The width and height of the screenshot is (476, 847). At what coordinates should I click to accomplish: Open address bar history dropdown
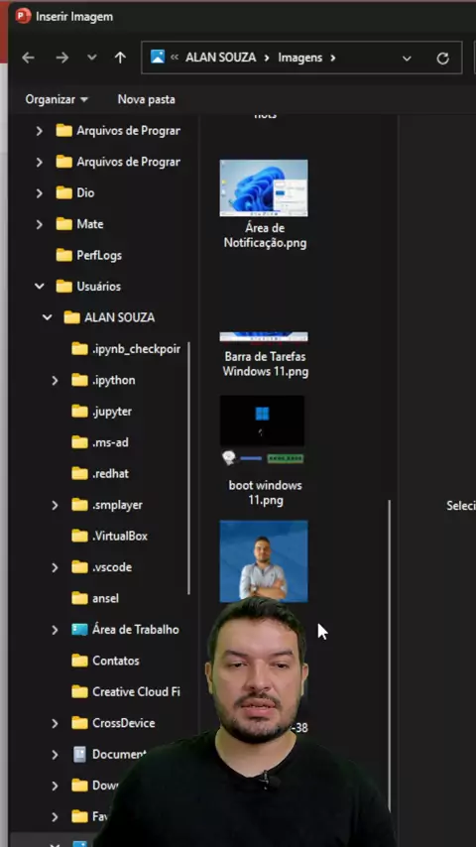(407, 59)
